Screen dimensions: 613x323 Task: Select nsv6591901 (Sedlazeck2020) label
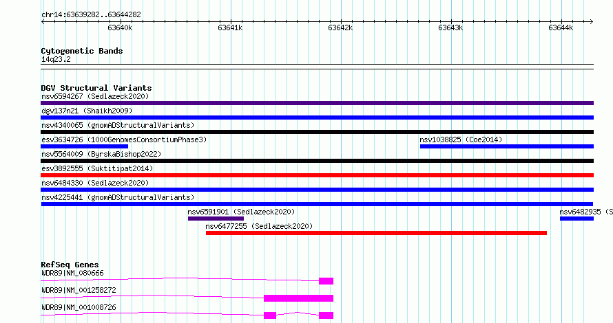(x=241, y=212)
